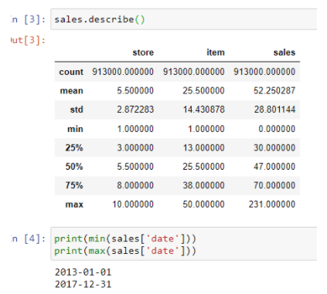Click the 'mean' row label
The width and height of the screenshot is (327, 294).
(71, 91)
